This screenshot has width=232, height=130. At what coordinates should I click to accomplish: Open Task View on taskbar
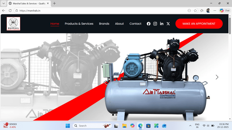tap(116, 126)
